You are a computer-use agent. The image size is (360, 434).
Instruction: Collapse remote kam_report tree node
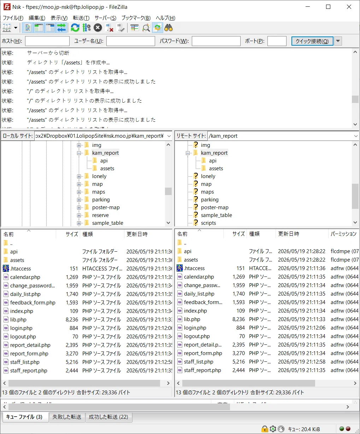188,153
